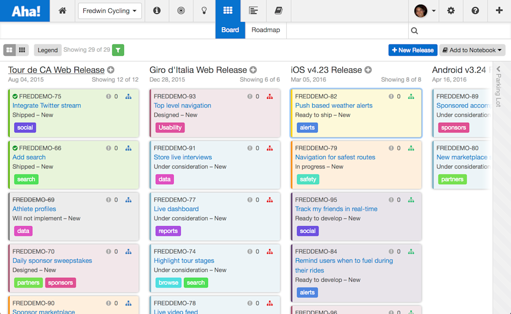Click the New Release button

point(412,50)
